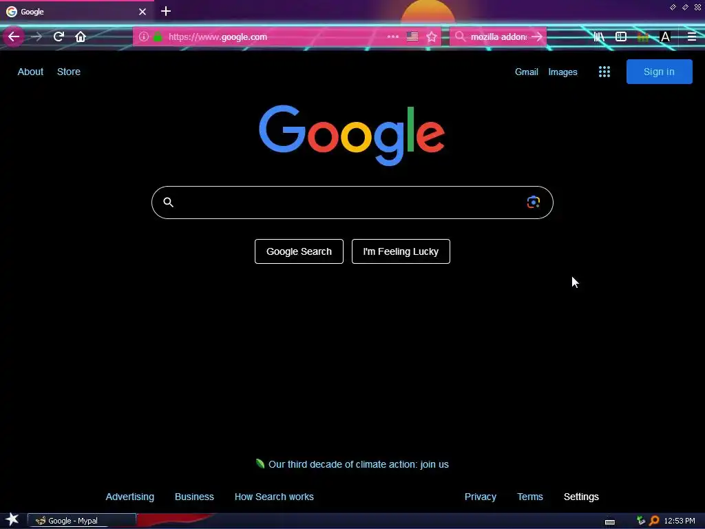The image size is (705, 529).
Task: Show site information for google.com
Action: click(143, 37)
